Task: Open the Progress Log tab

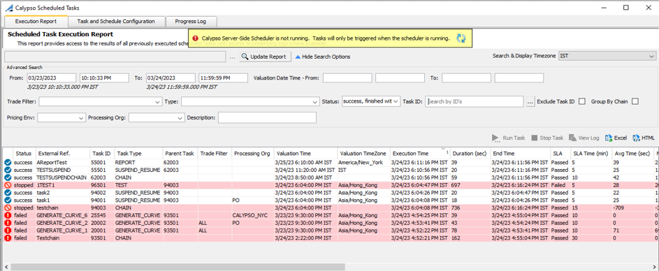Action: 191,22
